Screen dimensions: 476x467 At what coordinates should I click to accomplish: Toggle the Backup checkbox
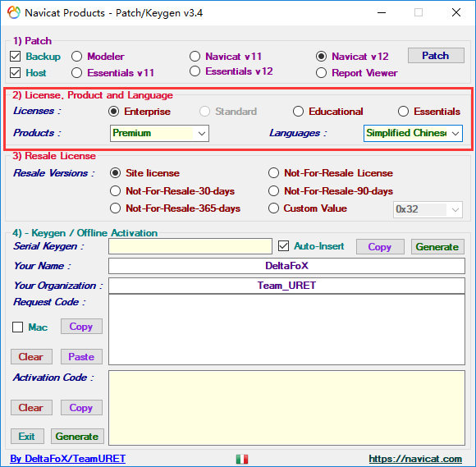(x=15, y=57)
